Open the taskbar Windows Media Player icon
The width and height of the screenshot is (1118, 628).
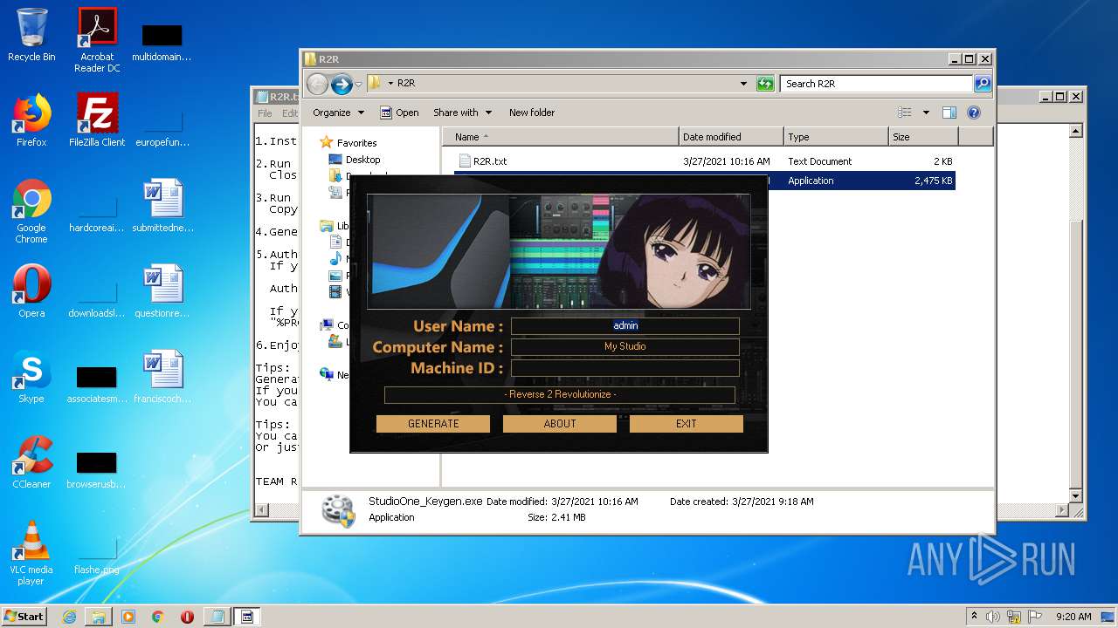[128, 617]
